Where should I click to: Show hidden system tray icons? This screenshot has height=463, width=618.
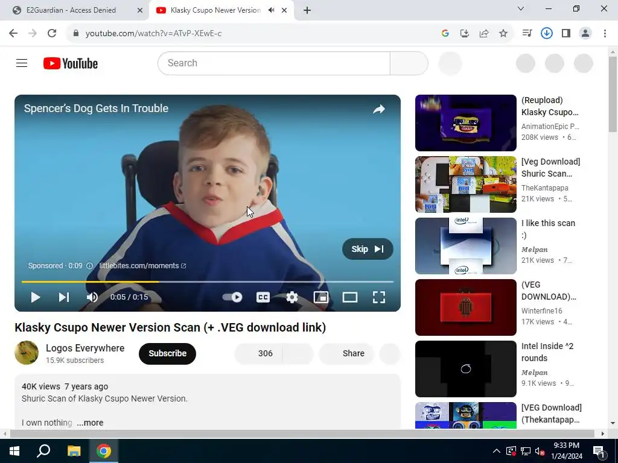(496, 451)
